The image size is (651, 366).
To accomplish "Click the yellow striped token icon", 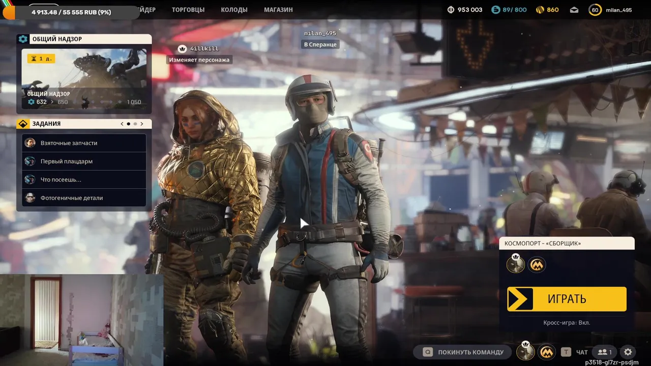I will pyautogui.click(x=540, y=10).
